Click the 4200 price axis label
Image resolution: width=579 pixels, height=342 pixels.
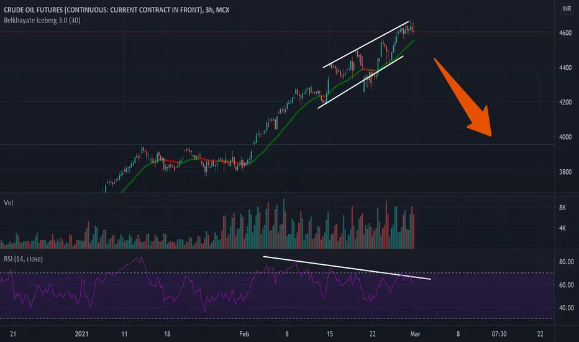point(565,103)
